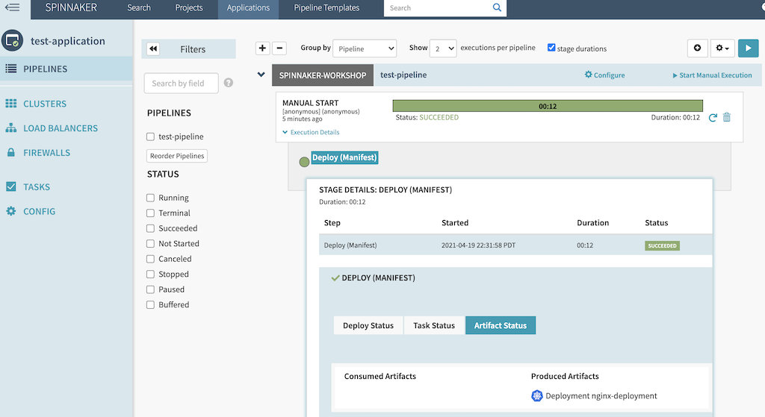This screenshot has width=765, height=417.
Task: Click the test-application icon
Action: [12, 40]
